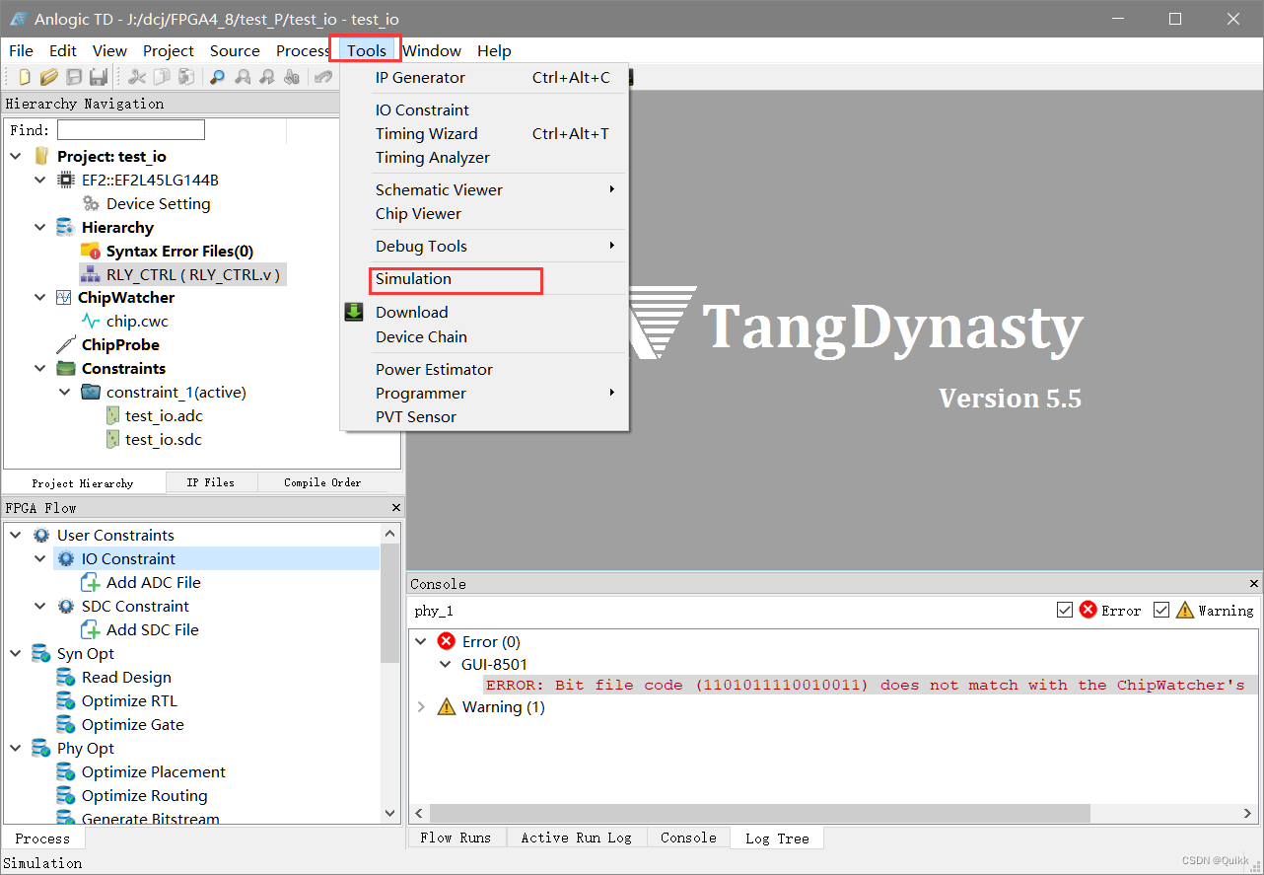Click the folder icon beside constraint_1(active)
Image resolution: width=1264 pixels, height=875 pixels.
pyautogui.click(x=91, y=392)
